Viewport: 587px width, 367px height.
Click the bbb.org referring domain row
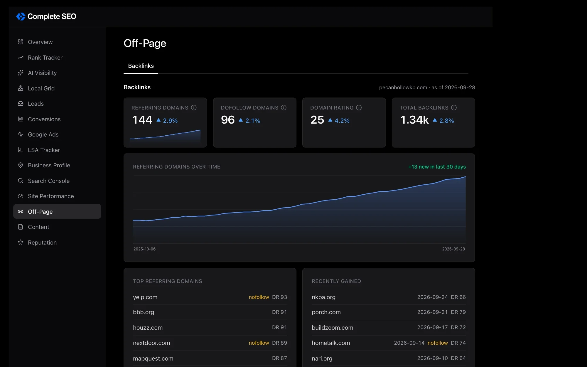click(210, 312)
